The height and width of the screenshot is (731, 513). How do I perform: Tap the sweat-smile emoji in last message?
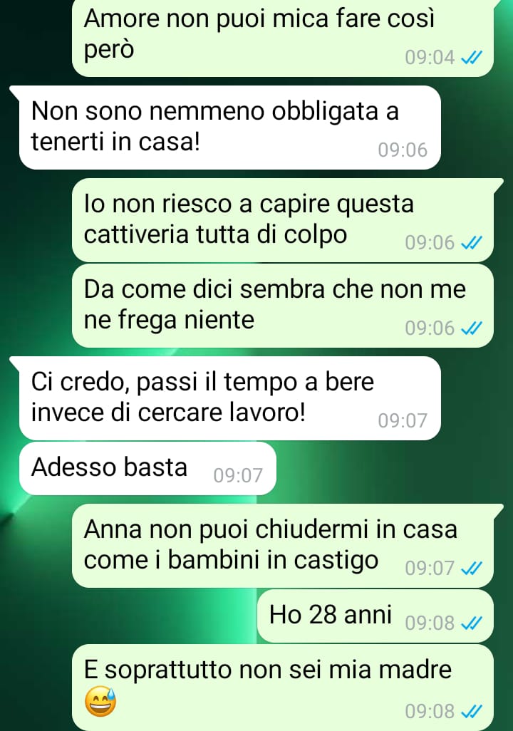(100, 701)
